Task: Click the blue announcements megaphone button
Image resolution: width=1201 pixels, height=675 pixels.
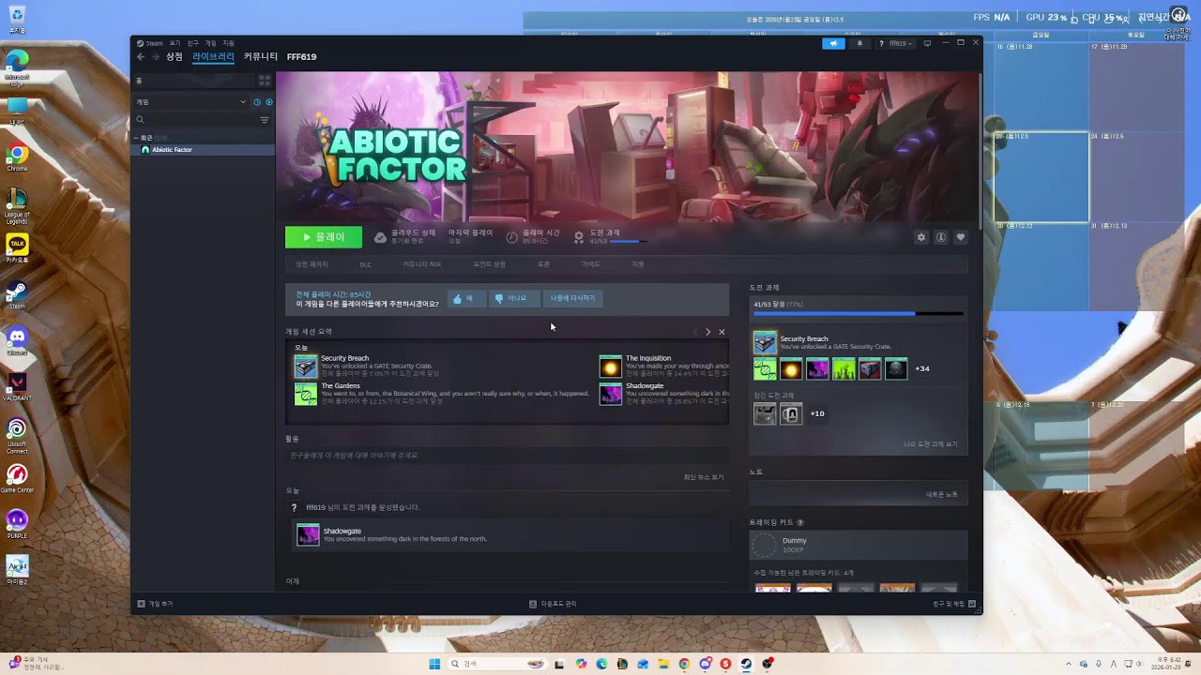Action: tap(833, 43)
